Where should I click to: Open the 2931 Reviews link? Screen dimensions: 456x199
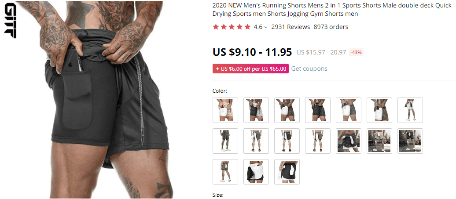[x=291, y=27]
